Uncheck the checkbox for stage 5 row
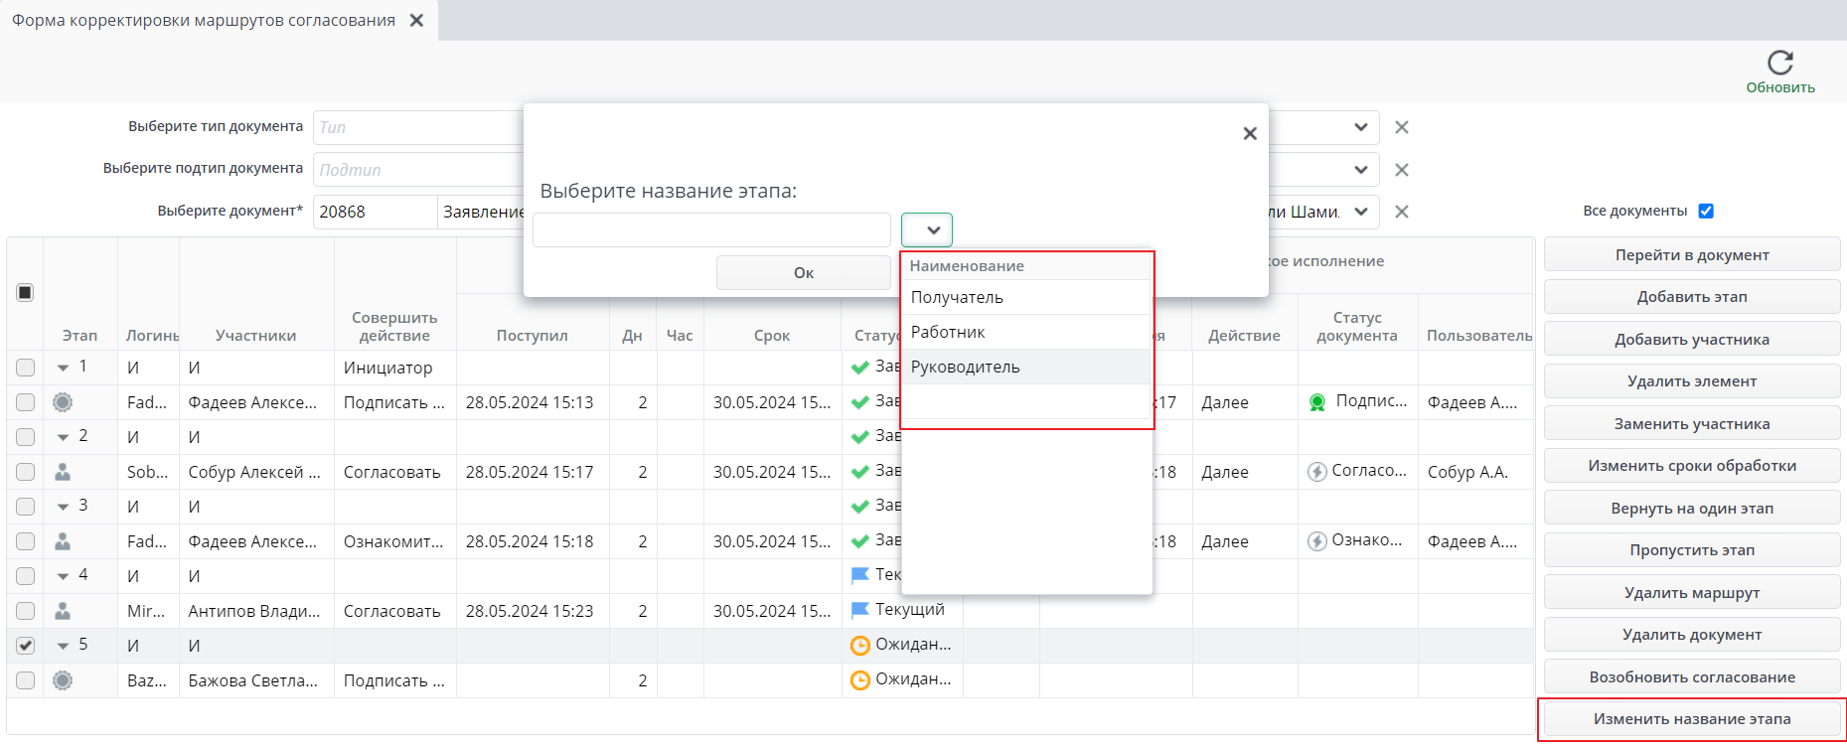The image size is (1847, 747). pyautogui.click(x=25, y=646)
